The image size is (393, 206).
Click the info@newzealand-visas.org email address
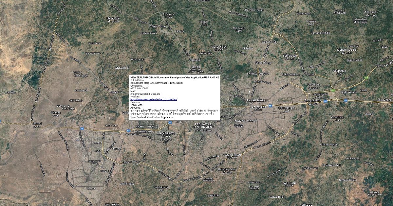(145, 94)
